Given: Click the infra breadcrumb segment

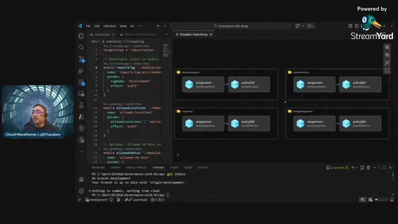Looking at the screenshot, I should pyautogui.click(x=94, y=41).
